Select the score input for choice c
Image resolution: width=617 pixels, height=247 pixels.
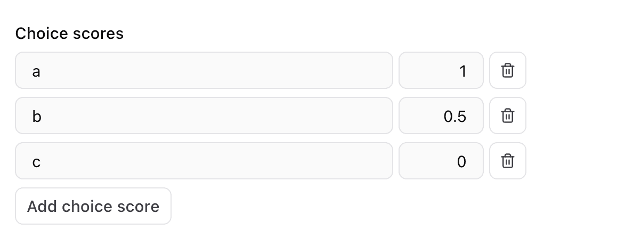point(441,161)
